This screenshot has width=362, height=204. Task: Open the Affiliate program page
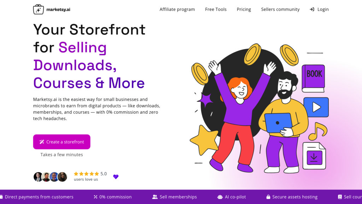(177, 10)
